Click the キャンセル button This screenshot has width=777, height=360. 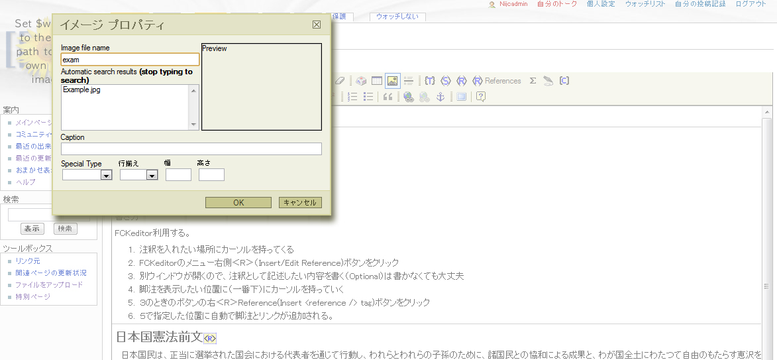point(300,203)
